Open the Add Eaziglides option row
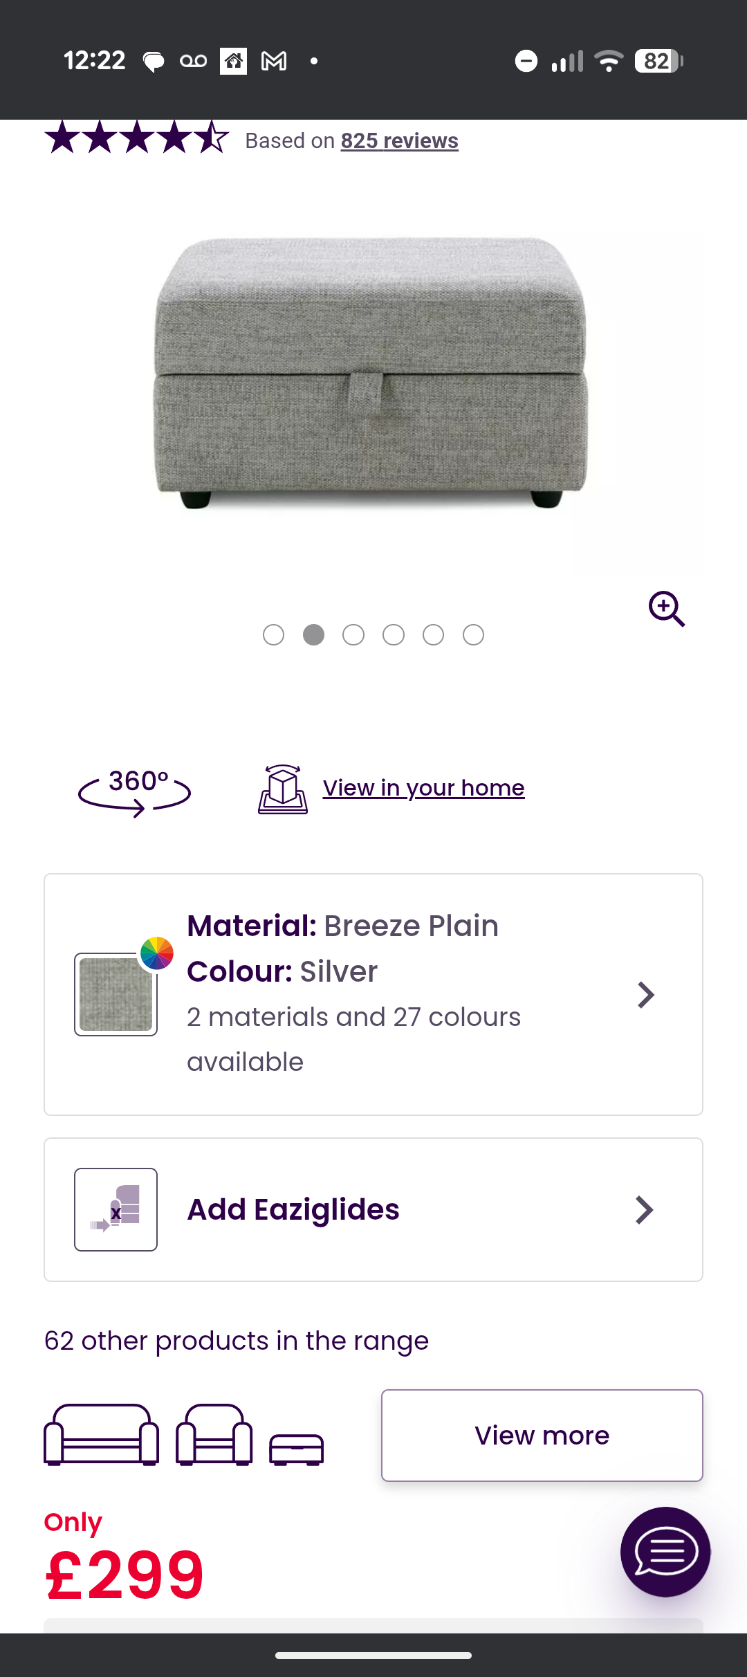 click(x=373, y=1210)
